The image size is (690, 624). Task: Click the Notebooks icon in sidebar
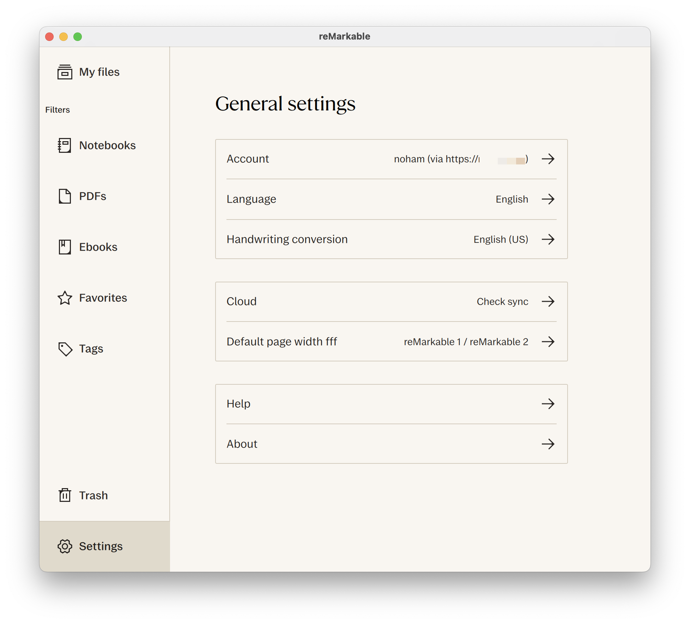pos(65,145)
